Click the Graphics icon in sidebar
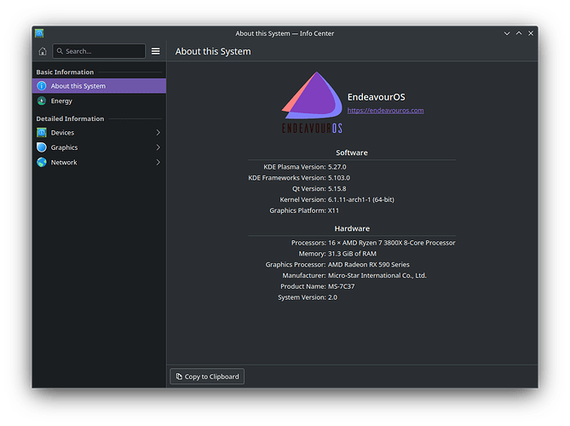This screenshot has height=426, width=570. (x=42, y=147)
